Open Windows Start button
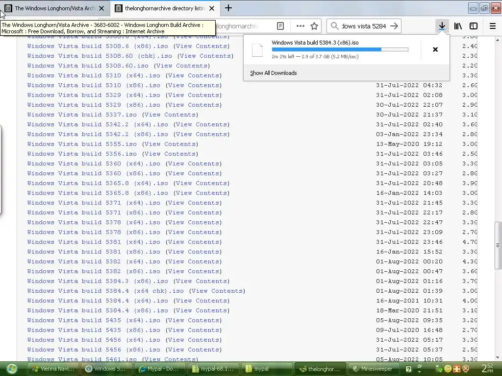This screenshot has width=502, height=376. click(x=12, y=369)
